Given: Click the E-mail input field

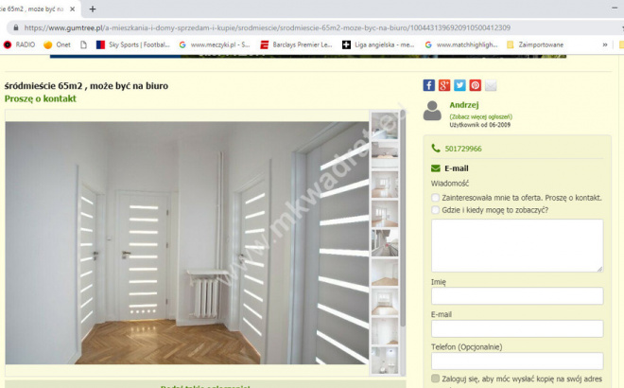Looking at the screenshot, I should coord(517,329).
